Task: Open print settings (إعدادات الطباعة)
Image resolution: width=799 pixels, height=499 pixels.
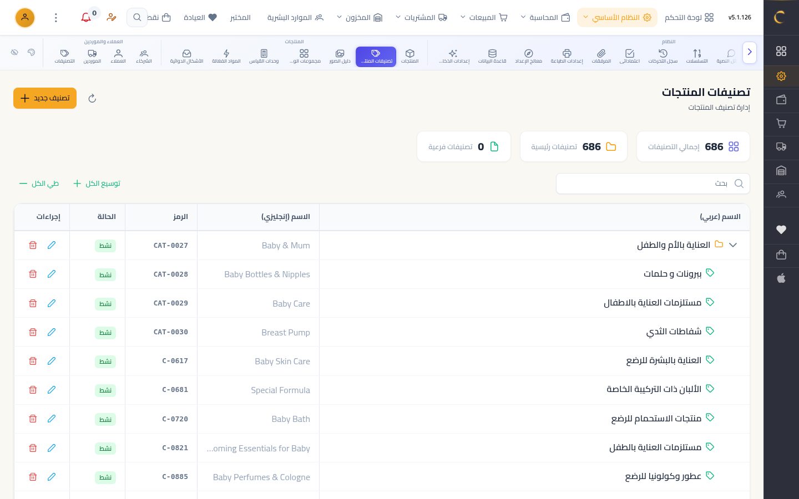Action: pyautogui.click(x=567, y=56)
